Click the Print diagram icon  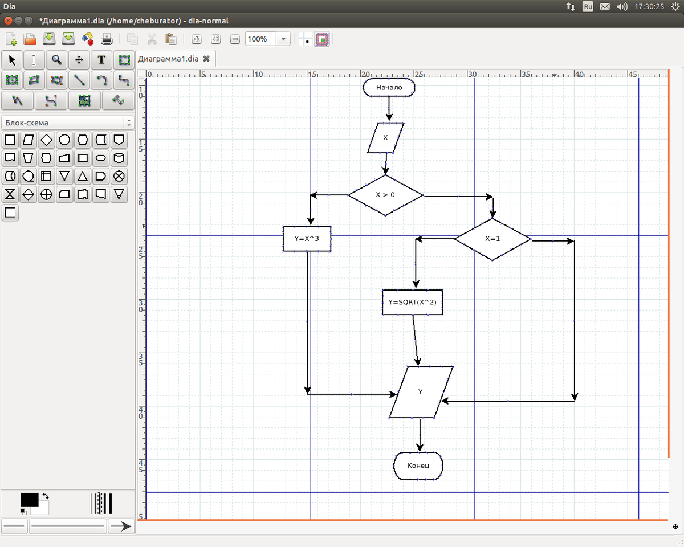click(107, 39)
